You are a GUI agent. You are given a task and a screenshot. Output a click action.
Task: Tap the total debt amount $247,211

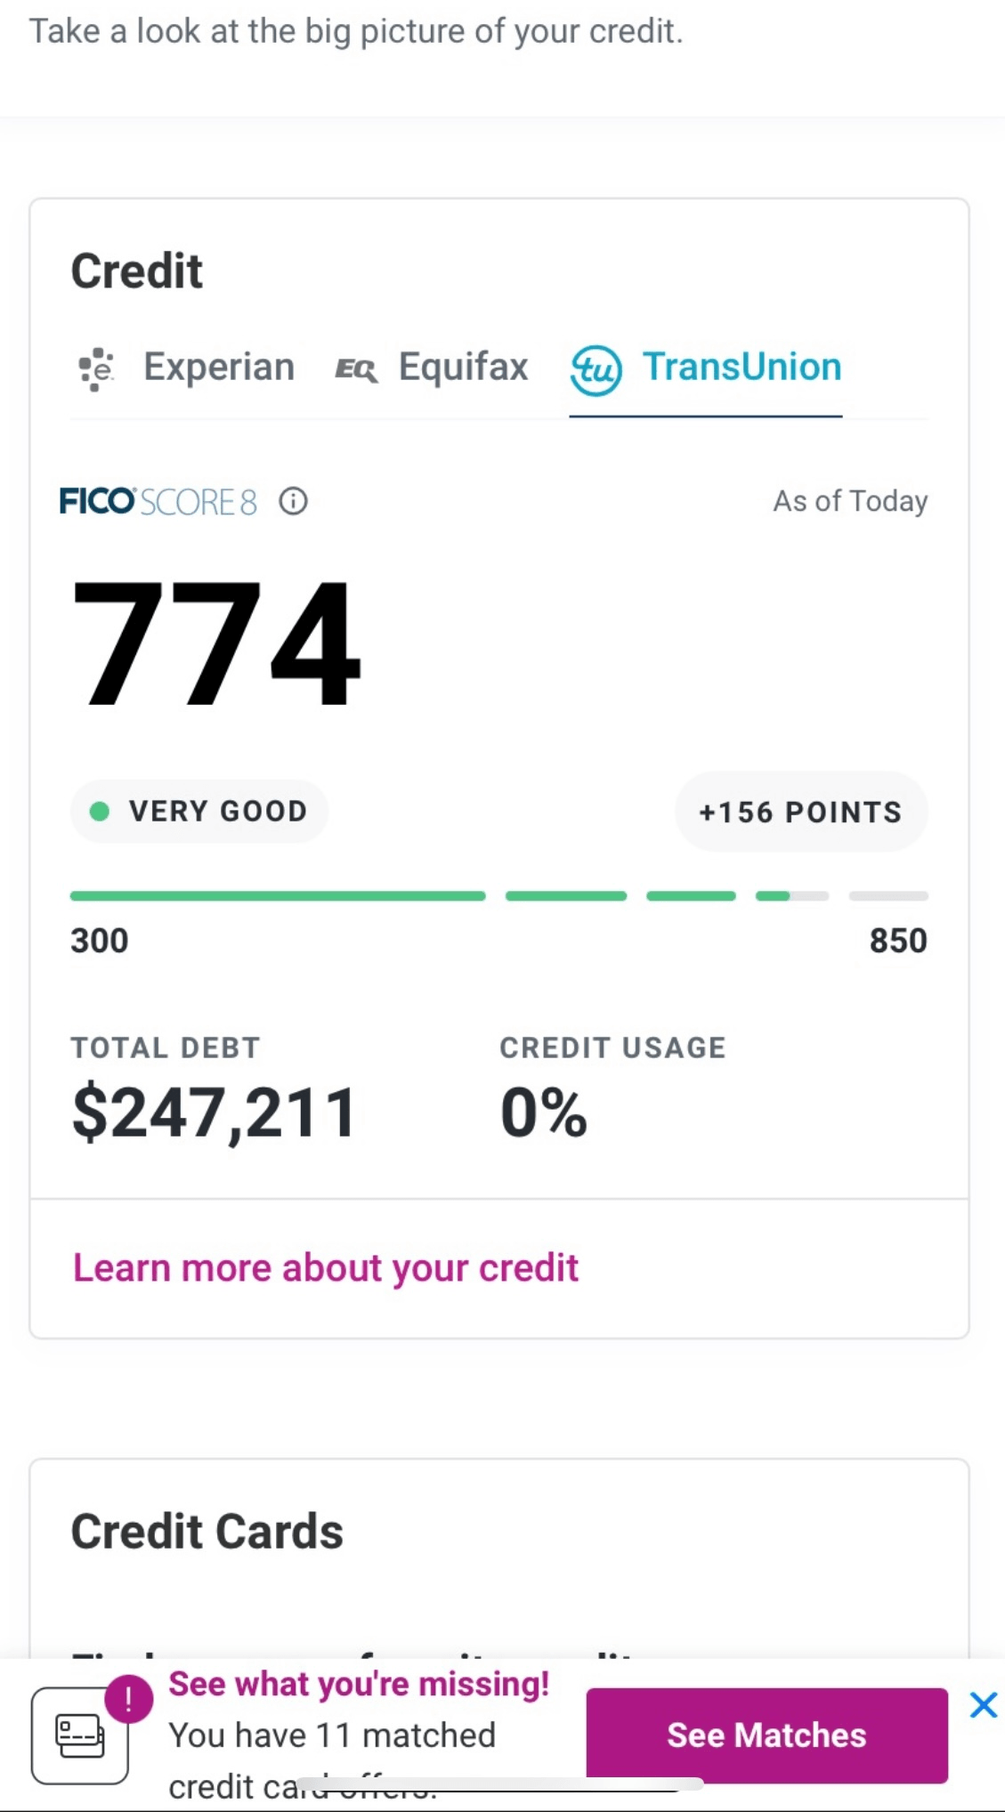pos(215,1112)
